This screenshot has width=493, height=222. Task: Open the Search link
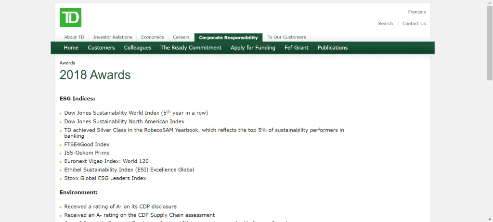(385, 24)
